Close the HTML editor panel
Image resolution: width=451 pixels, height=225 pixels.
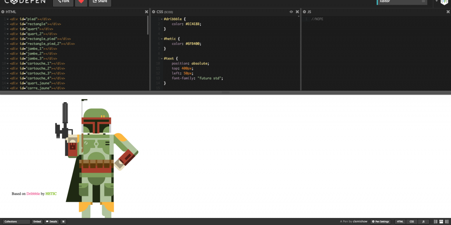tap(146, 12)
